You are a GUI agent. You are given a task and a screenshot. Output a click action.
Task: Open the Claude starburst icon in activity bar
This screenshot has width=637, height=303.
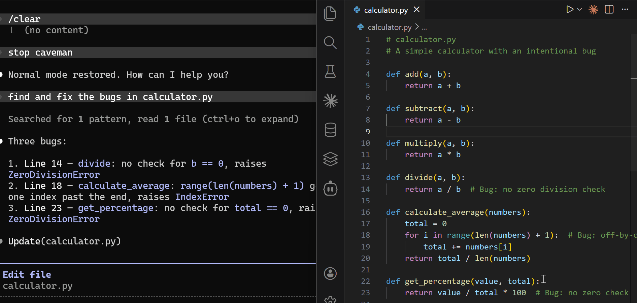pos(330,101)
